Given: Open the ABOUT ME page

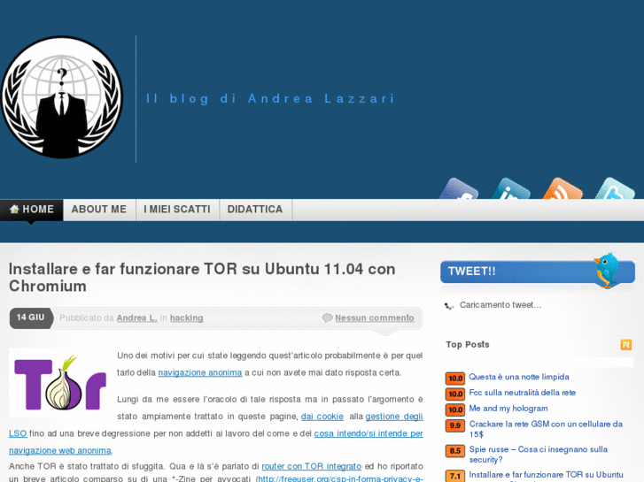Looking at the screenshot, I should tap(99, 210).
